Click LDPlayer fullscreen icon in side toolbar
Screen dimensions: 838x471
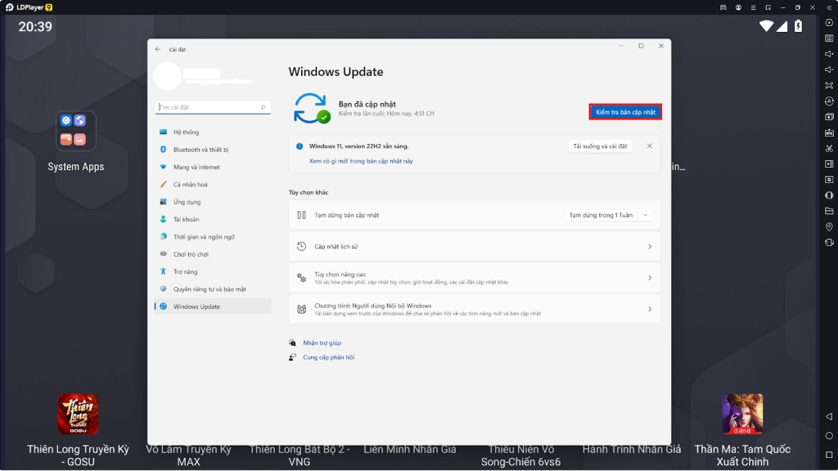point(829,85)
